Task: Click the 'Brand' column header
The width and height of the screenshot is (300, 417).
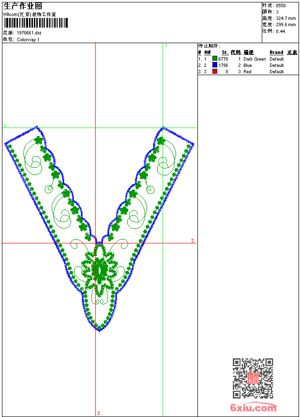Action: [x=276, y=52]
